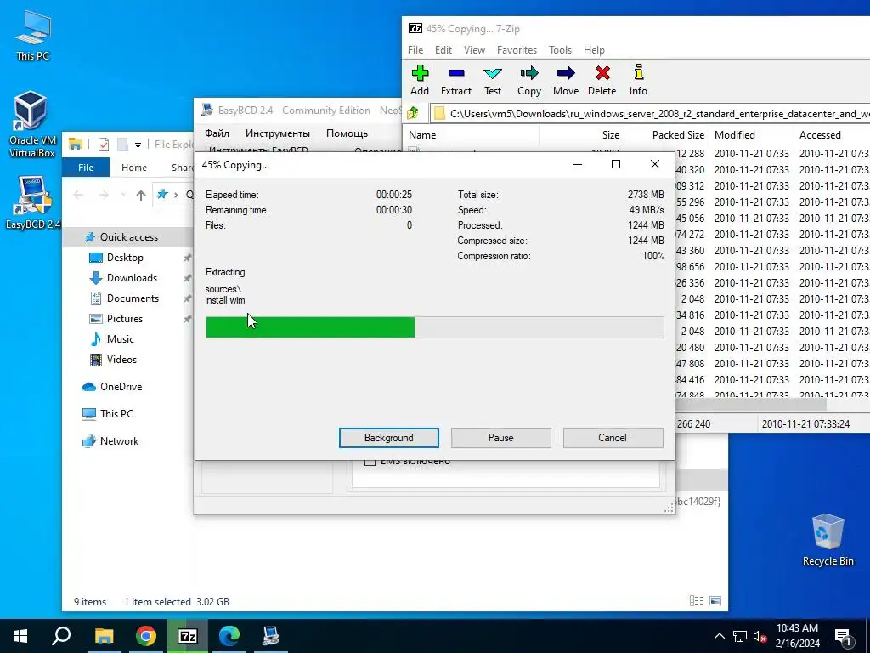The width and height of the screenshot is (870, 653).
Task: Click the network icon in system tray
Action: tap(740, 636)
